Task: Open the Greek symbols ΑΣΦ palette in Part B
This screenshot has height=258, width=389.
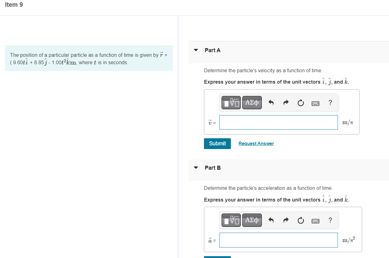Action: pyautogui.click(x=252, y=220)
